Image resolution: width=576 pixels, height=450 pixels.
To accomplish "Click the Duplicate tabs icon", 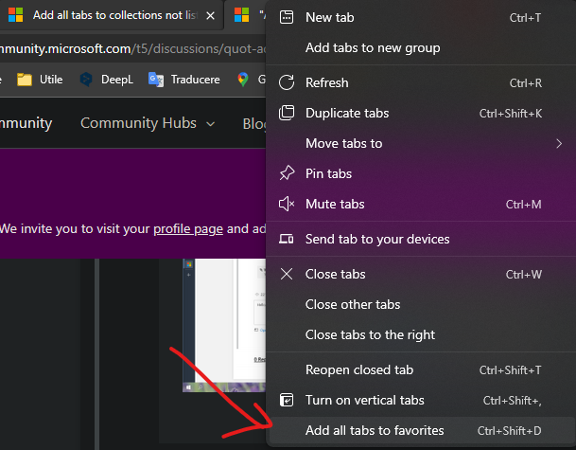I will [x=287, y=113].
